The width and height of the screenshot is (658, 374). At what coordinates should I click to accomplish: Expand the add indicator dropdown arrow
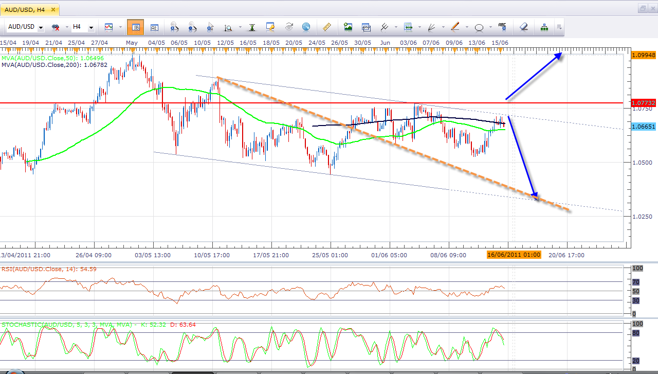point(419,27)
